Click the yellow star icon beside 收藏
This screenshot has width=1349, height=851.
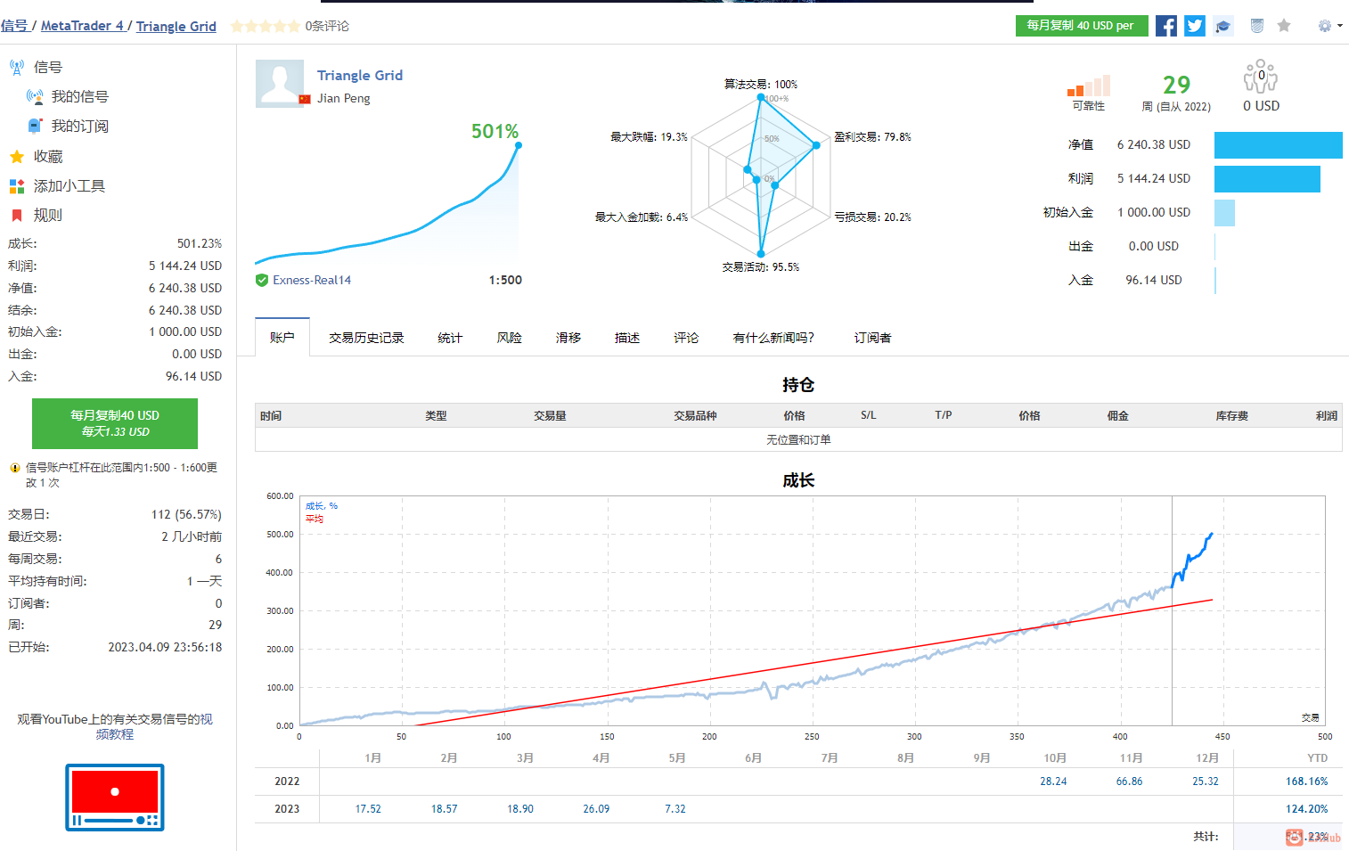17,157
